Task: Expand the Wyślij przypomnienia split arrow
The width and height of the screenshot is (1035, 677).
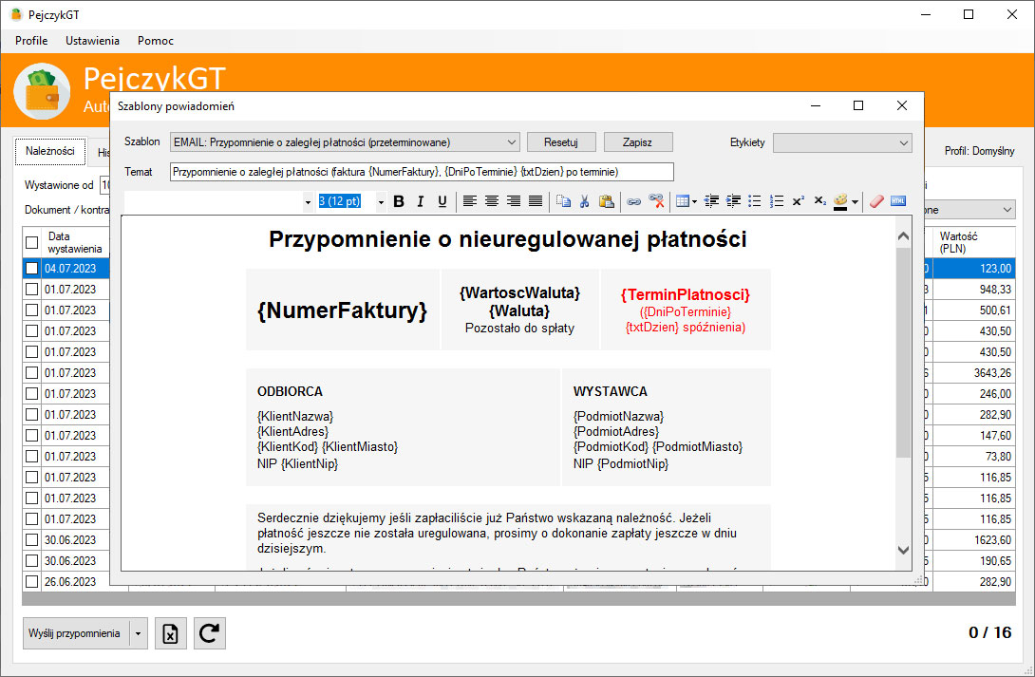Action: pyautogui.click(x=138, y=633)
